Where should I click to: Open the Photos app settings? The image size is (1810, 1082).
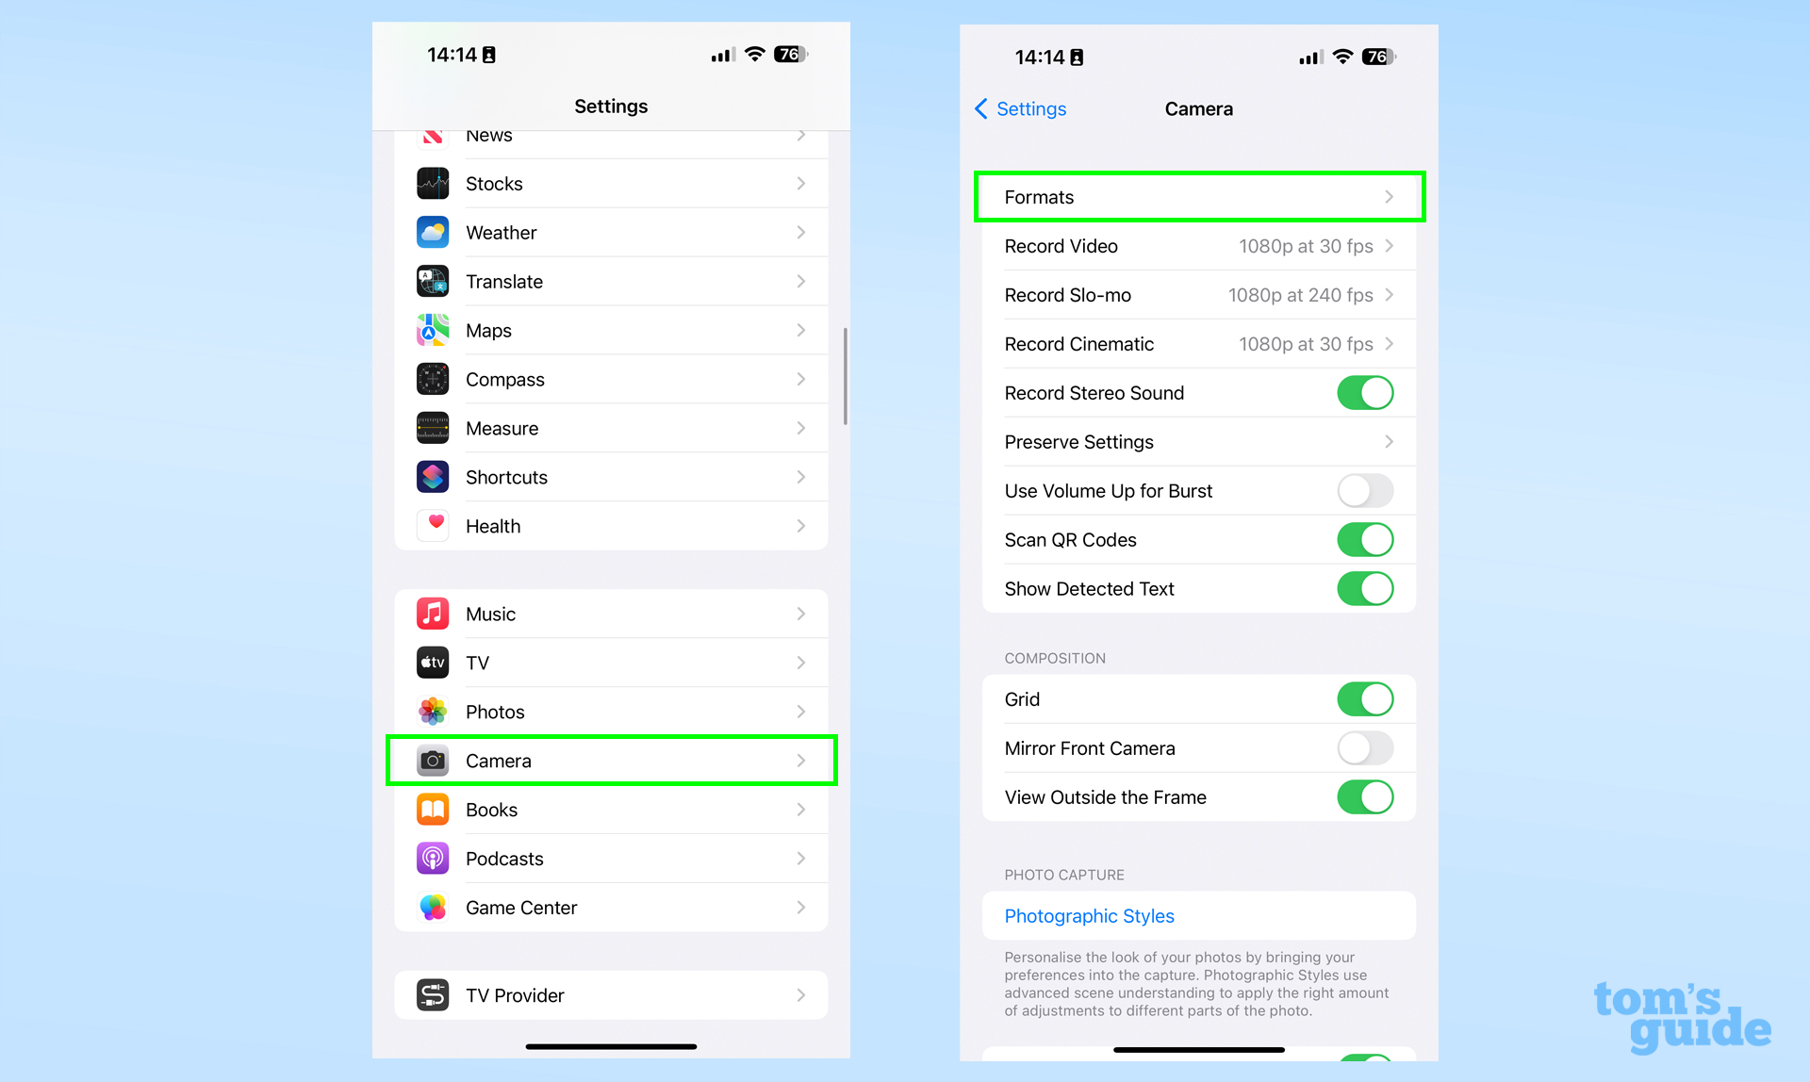pyautogui.click(x=611, y=711)
